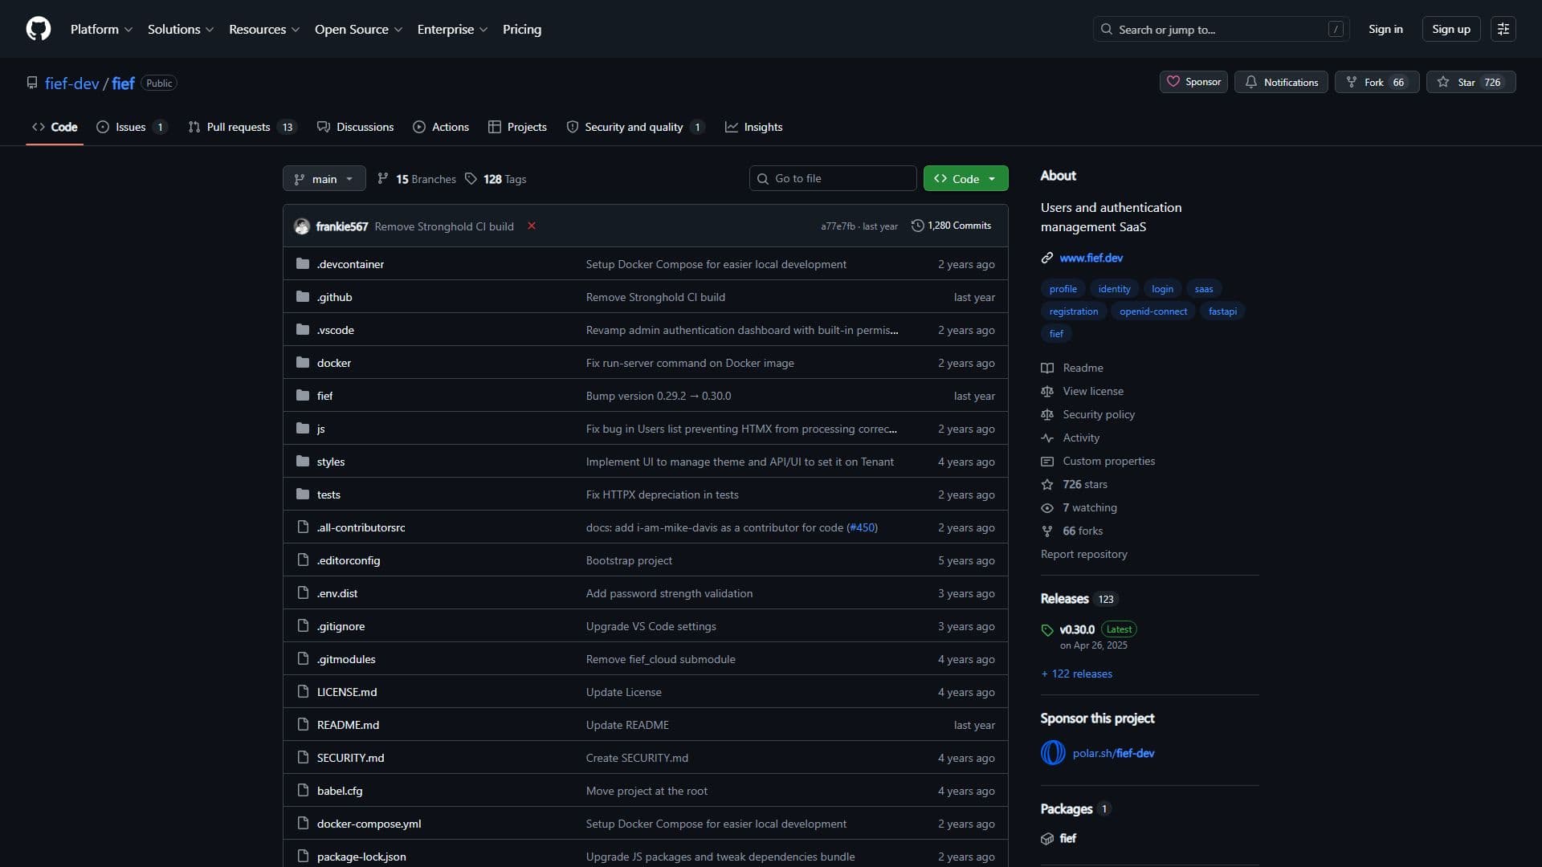The image size is (1542, 867).
Task: Select the fastapi topic tag
Action: [1222, 311]
